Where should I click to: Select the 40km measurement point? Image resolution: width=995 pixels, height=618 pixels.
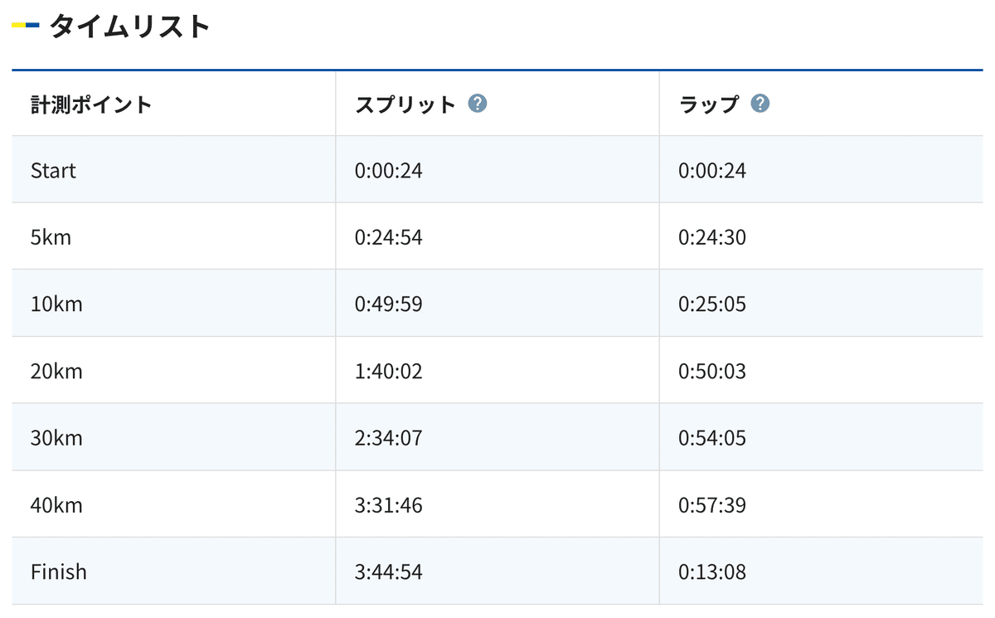56,504
